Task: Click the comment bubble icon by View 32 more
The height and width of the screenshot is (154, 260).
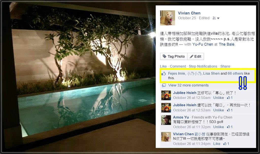Action: click(x=164, y=85)
